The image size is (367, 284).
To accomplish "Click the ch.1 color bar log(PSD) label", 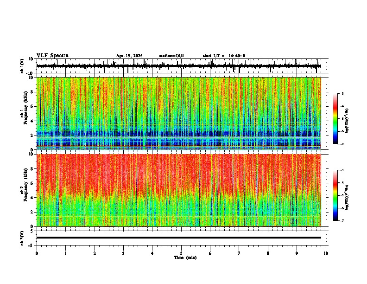I will pyautogui.click(x=347, y=121).
